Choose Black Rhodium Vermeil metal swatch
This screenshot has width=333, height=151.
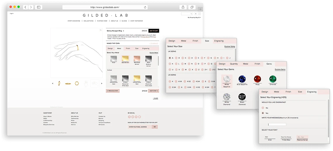[x=149, y=61]
